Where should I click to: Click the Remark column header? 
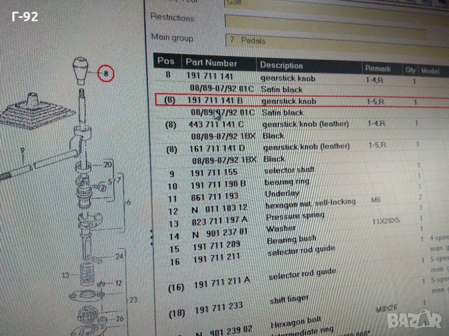click(x=378, y=69)
